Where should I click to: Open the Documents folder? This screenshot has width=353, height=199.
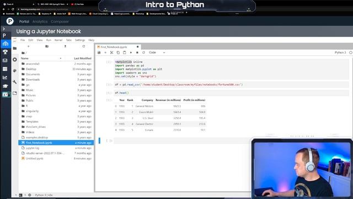tap(56, 74)
